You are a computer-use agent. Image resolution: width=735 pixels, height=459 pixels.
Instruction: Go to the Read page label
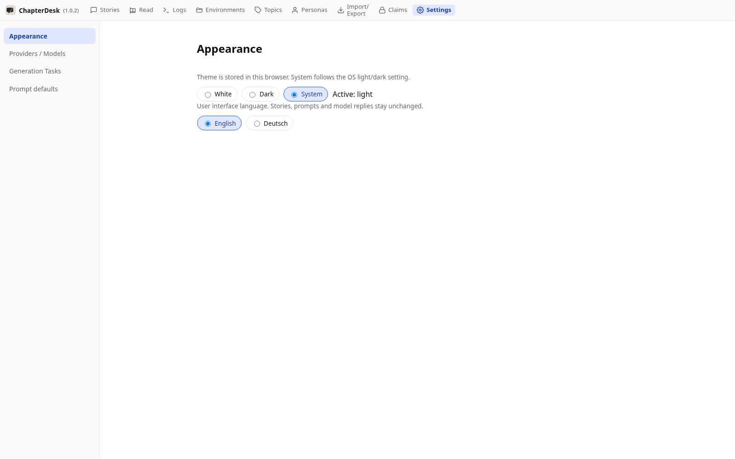tap(146, 10)
